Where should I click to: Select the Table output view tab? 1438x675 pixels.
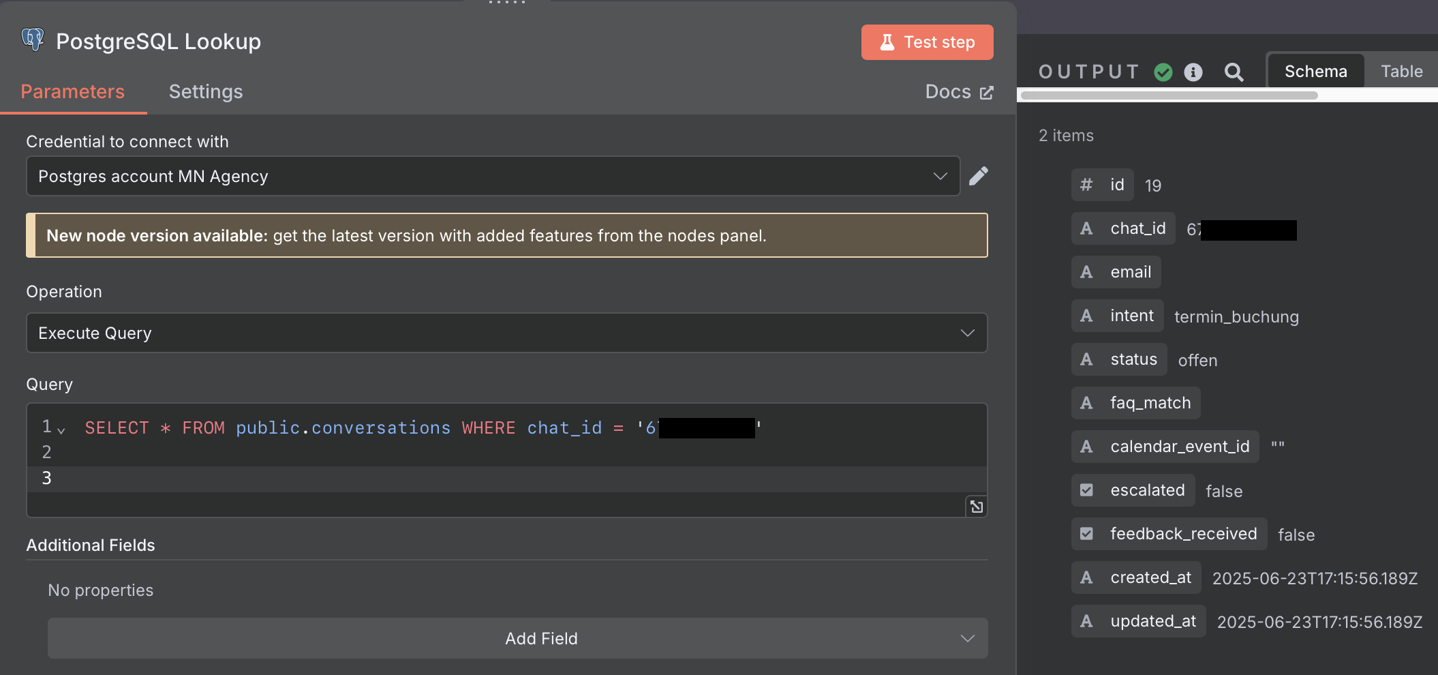(1401, 71)
